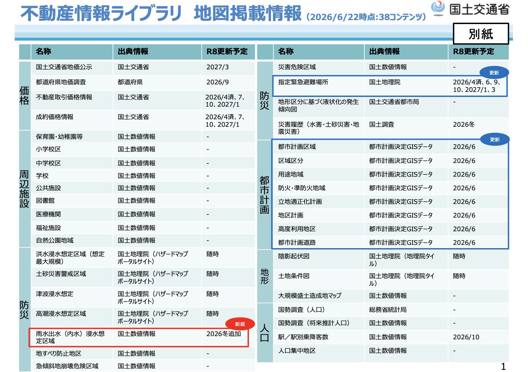Select the 地すべり防止地区 entry

click(x=59, y=354)
